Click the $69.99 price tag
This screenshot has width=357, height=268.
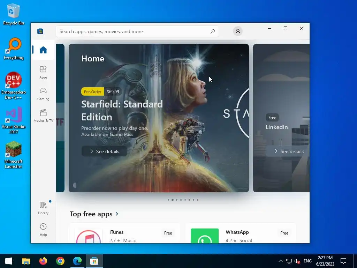point(113,92)
